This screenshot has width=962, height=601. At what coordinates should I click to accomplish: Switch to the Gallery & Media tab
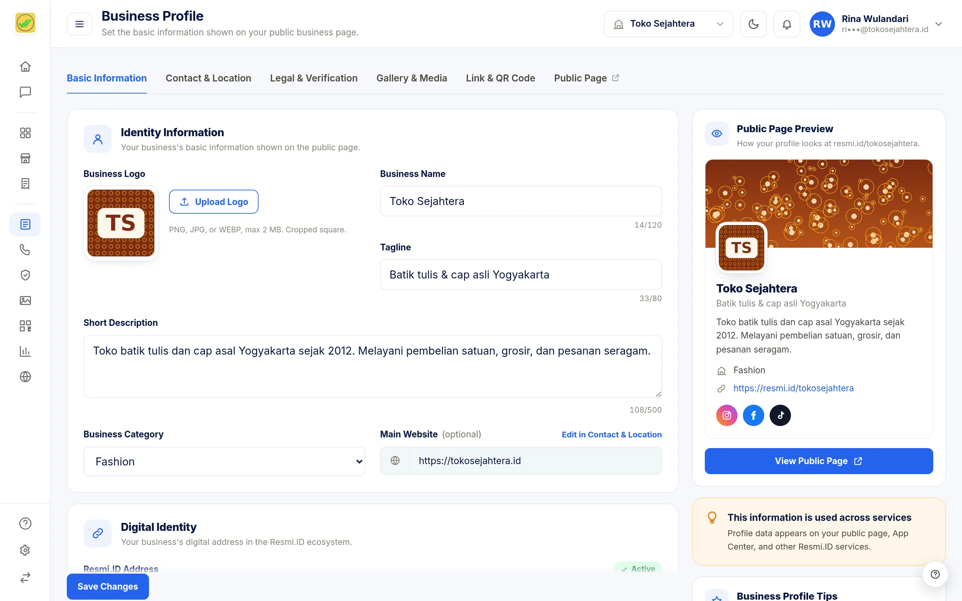click(412, 78)
